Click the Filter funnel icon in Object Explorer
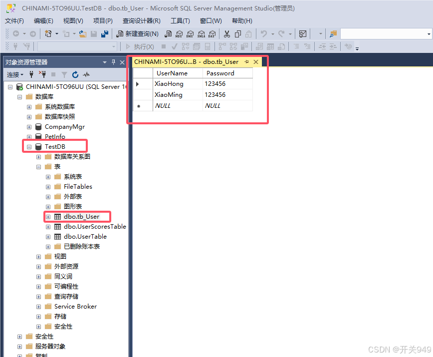433x357 pixels. point(64,74)
